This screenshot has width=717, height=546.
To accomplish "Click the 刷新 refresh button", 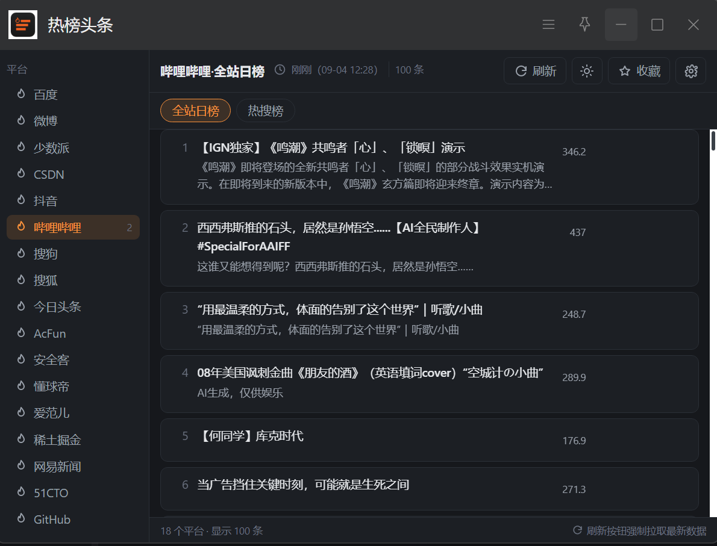I will click(535, 71).
